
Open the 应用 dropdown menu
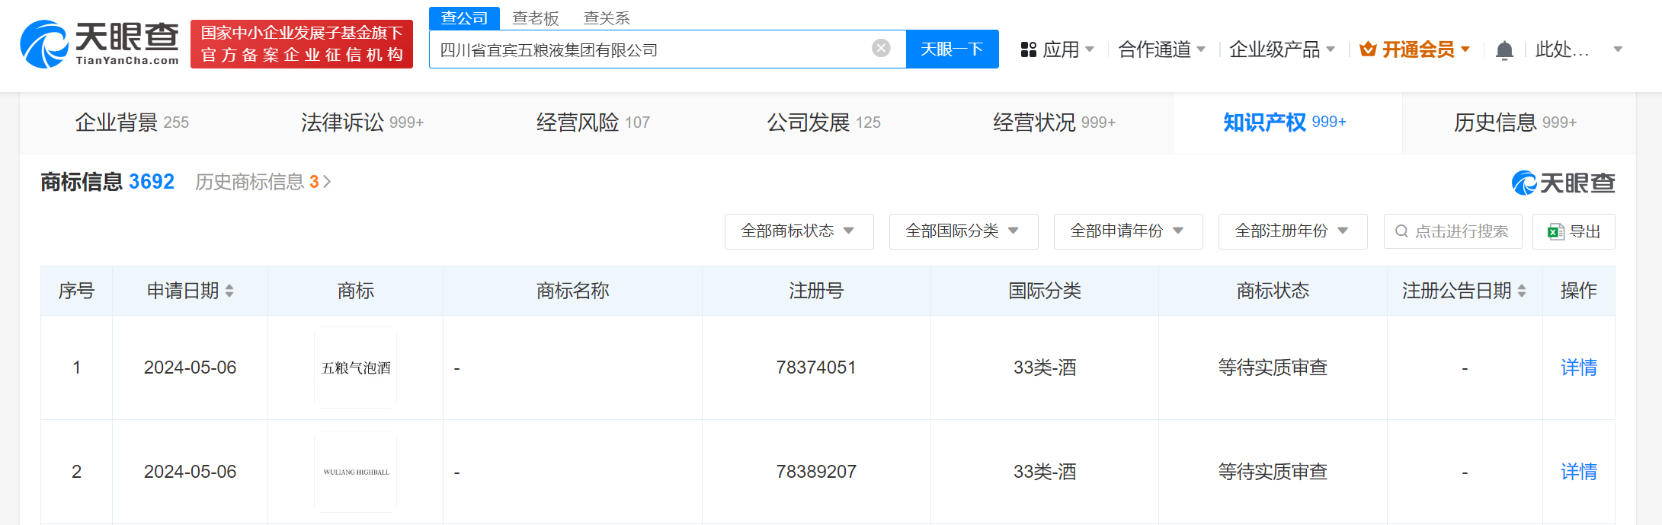[1058, 49]
